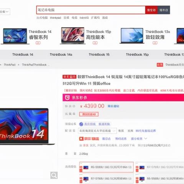Click the search input field
Viewport: 184px width, 184px height.
[91, 10]
